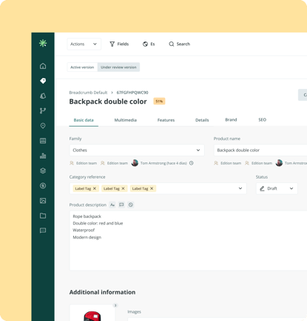This screenshot has width=307, height=321.
Task: Click the Es language label
Action: coord(152,44)
